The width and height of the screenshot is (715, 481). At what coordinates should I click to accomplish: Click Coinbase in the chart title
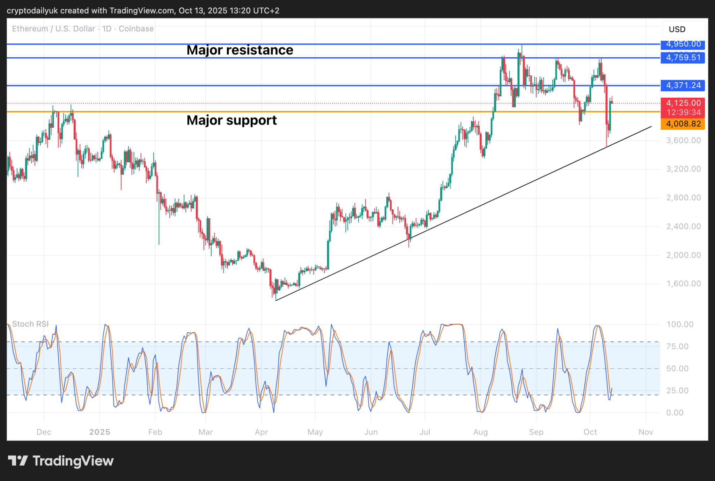(136, 29)
